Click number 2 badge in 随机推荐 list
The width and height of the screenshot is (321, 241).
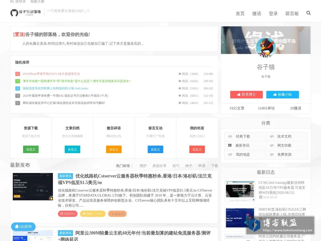[x=18, y=81]
